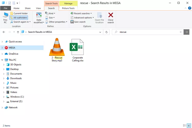Open address bar history dropdown chevron
The height and width of the screenshot is (128, 192).
pyautogui.click(x=100, y=32)
